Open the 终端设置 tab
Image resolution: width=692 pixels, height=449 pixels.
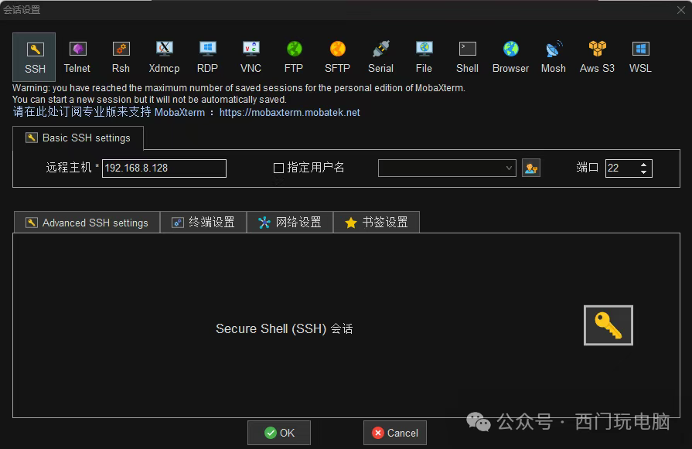point(203,223)
